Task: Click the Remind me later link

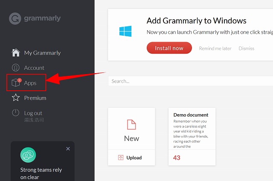Action: pyautogui.click(x=215, y=48)
